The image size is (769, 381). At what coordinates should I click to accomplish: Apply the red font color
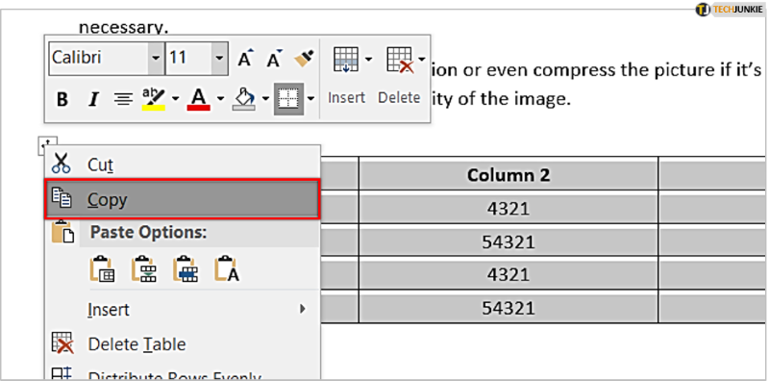[x=199, y=99]
